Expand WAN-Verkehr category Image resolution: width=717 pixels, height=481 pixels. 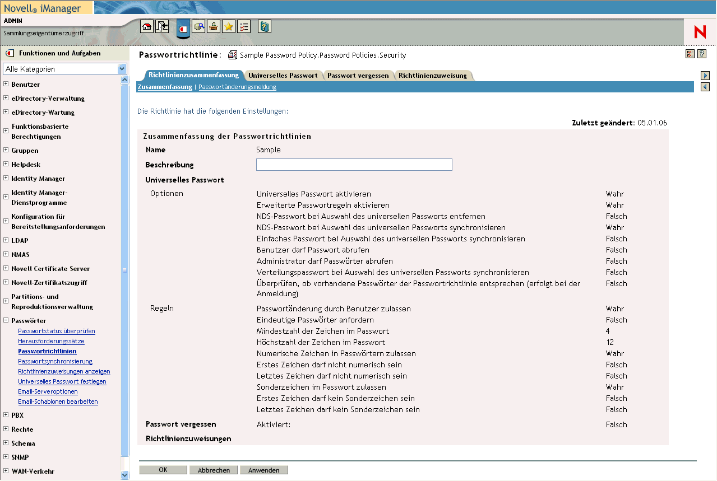[x=6, y=471]
